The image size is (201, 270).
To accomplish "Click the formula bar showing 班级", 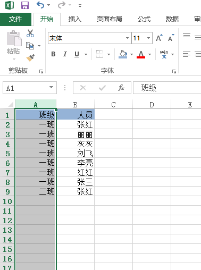I will click(167, 88).
